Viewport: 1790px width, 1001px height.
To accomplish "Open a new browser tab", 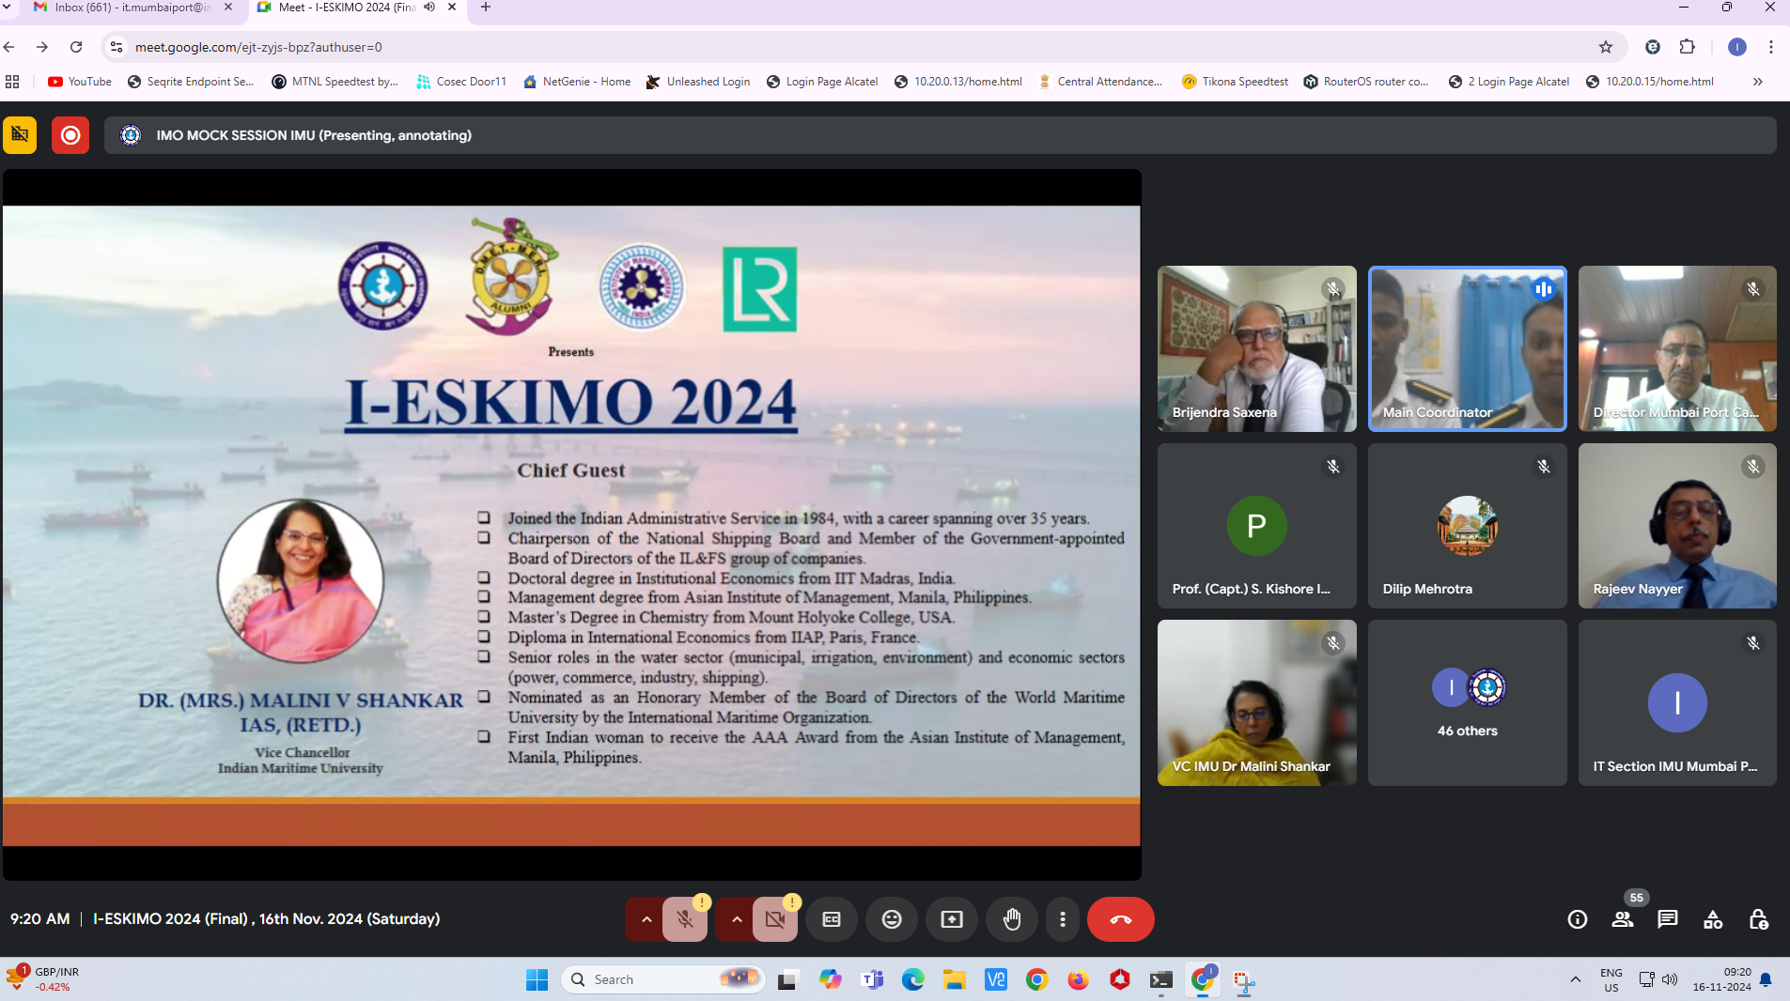I will (x=486, y=8).
